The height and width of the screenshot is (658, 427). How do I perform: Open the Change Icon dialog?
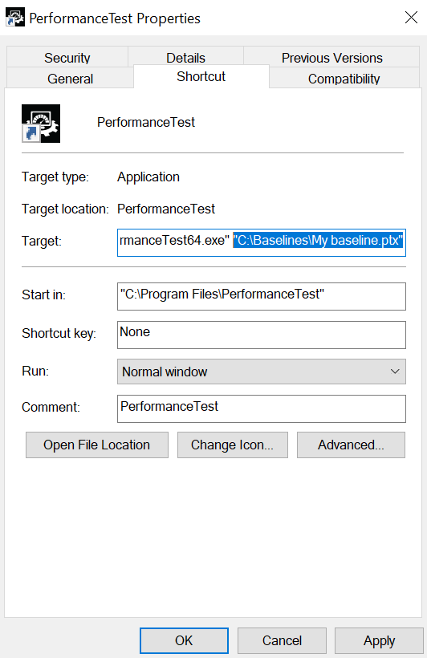(233, 445)
